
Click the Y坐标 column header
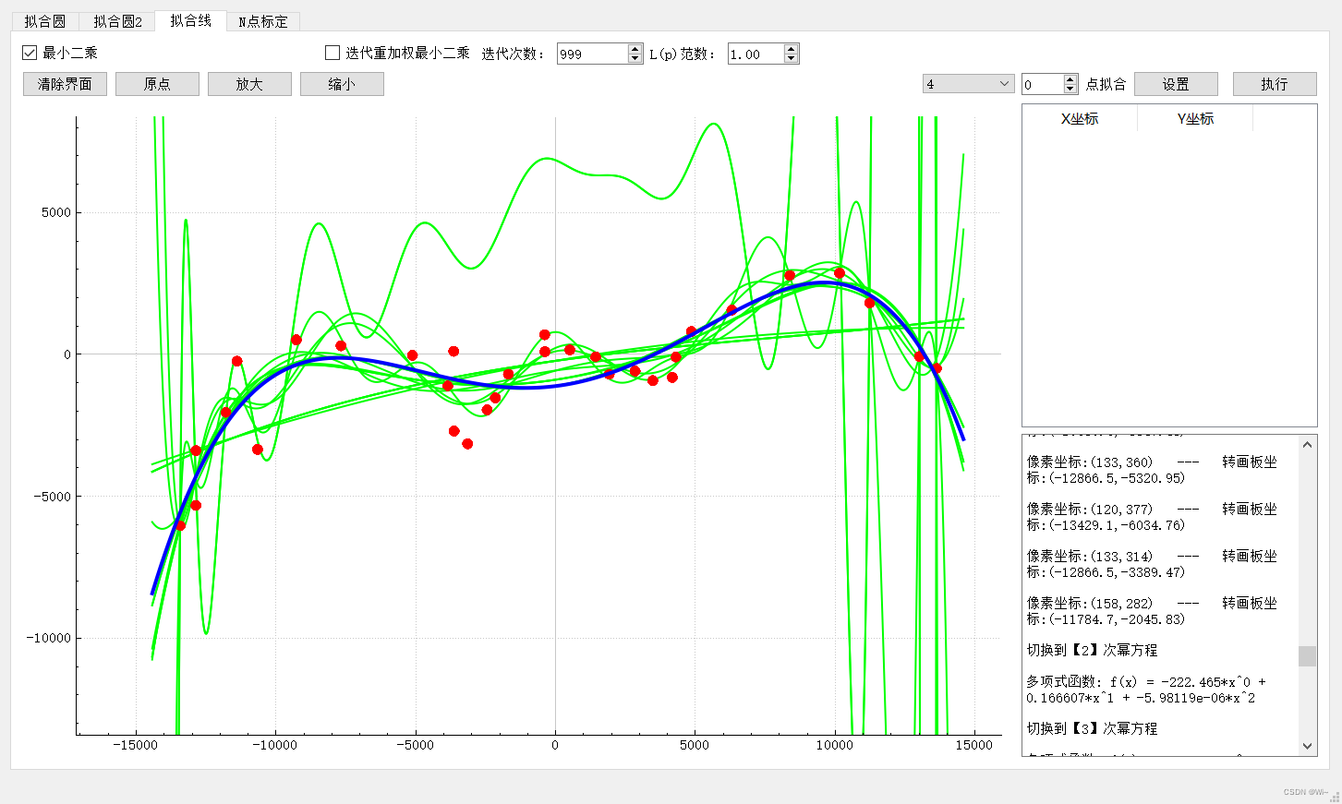[1195, 119]
